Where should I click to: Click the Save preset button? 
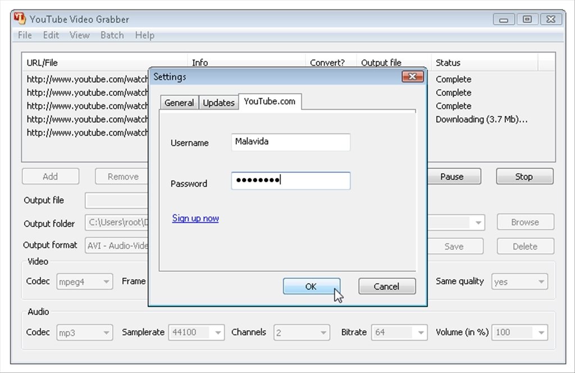point(455,246)
